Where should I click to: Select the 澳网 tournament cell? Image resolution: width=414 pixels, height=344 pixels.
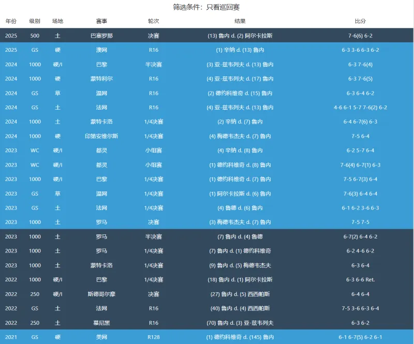(x=101, y=50)
